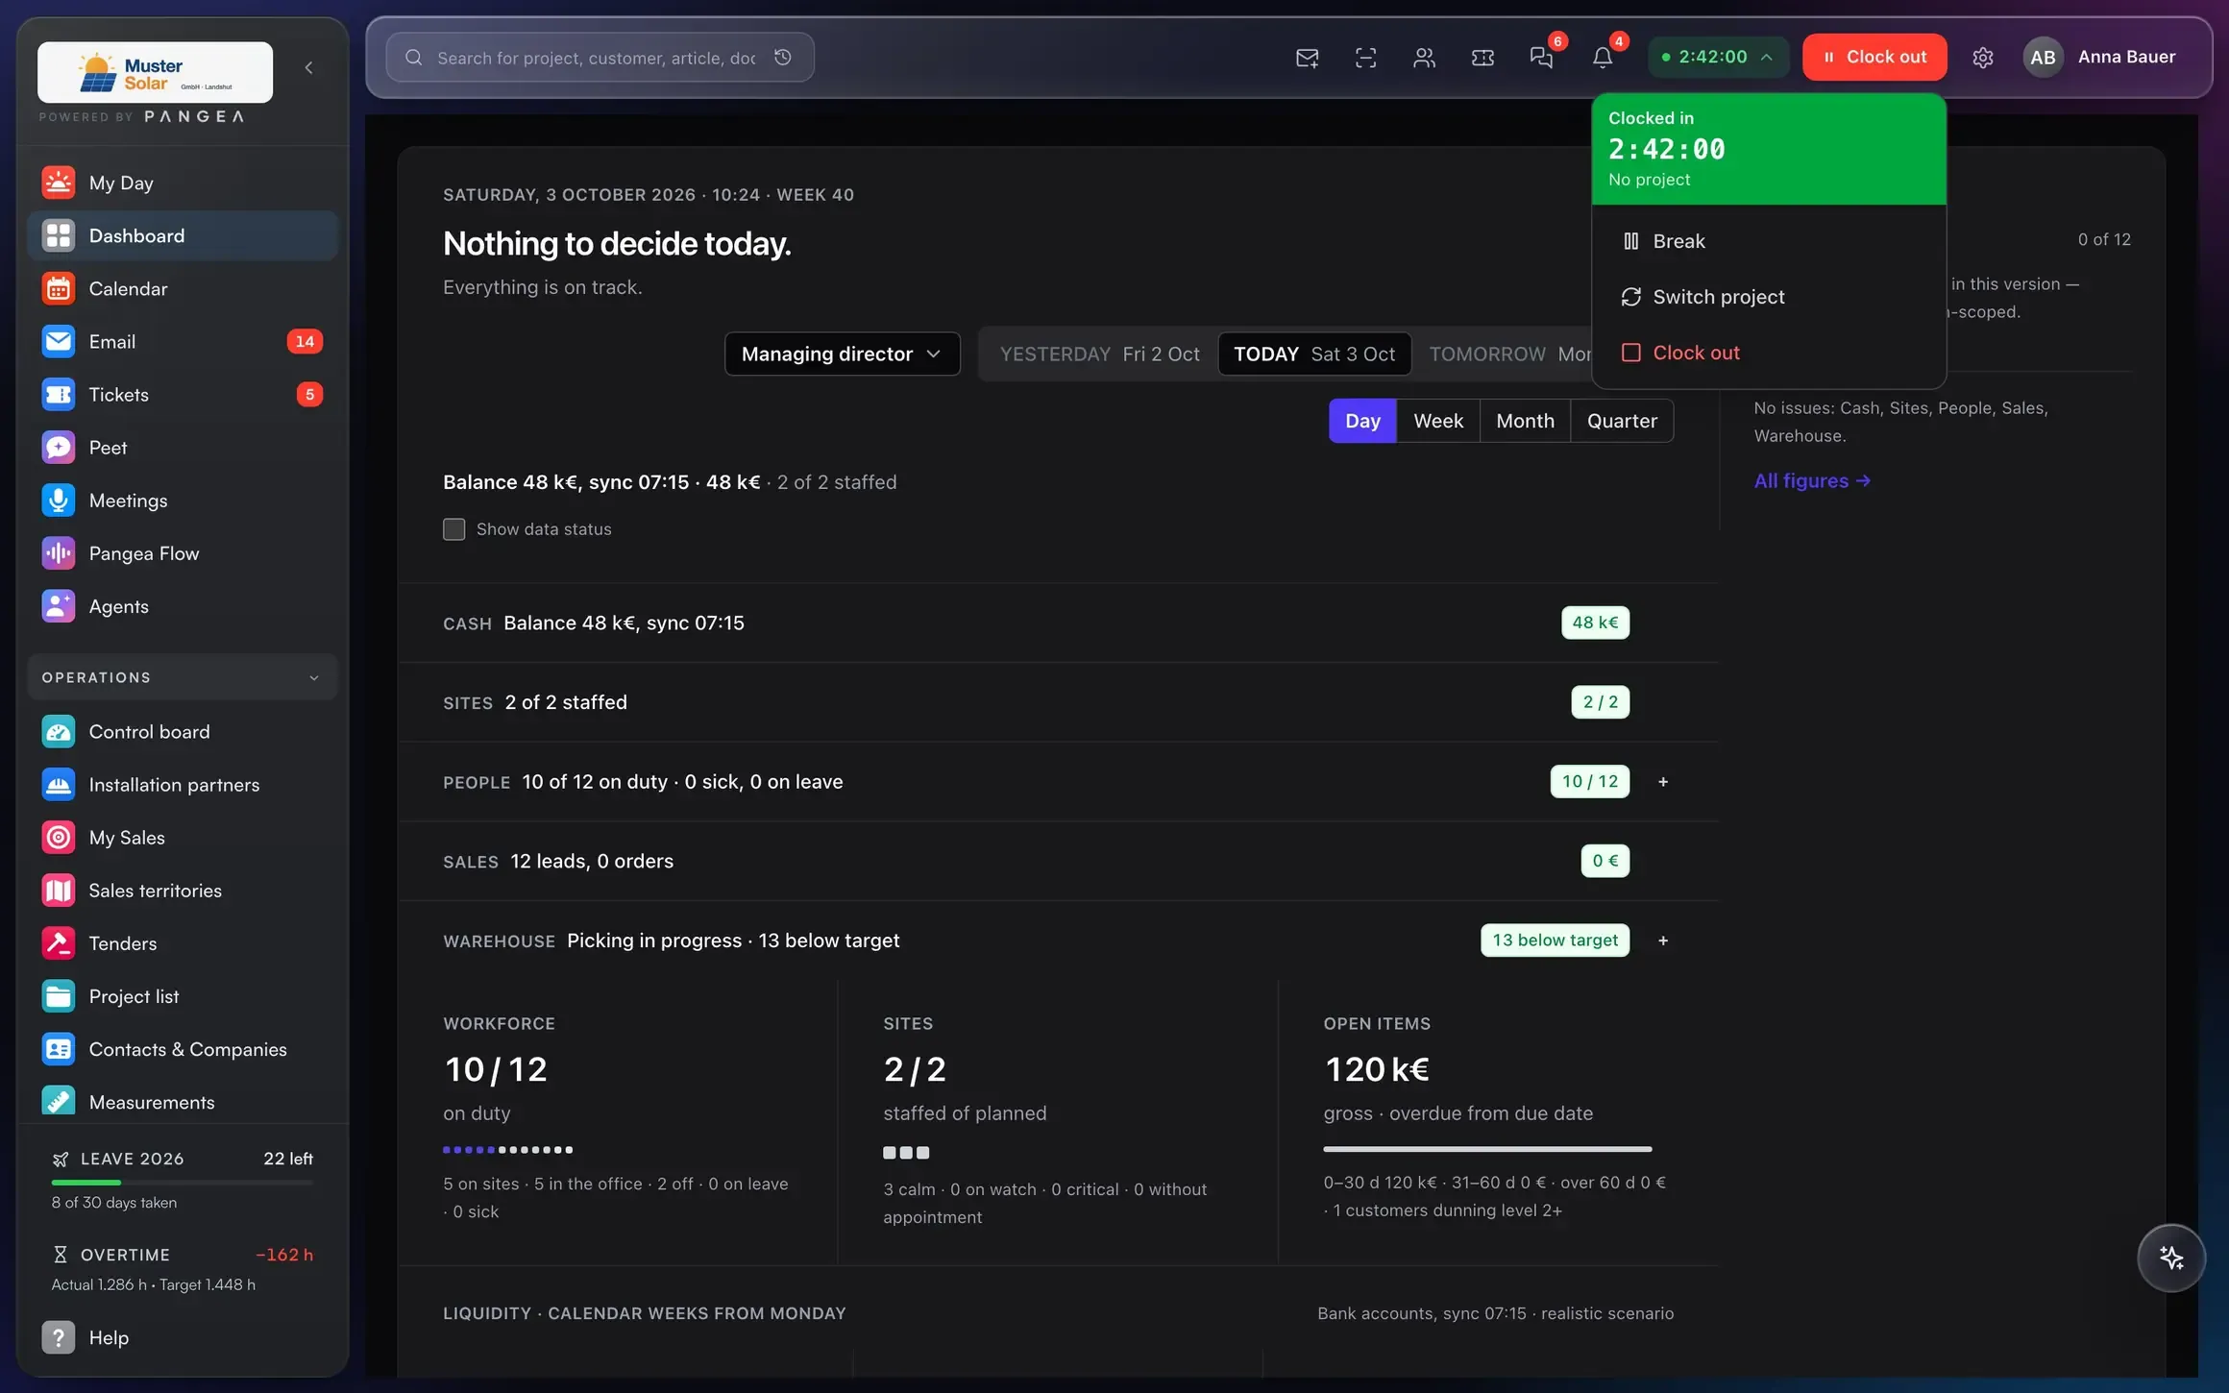
Task: Click the search history clock icon
Action: click(x=783, y=58)
